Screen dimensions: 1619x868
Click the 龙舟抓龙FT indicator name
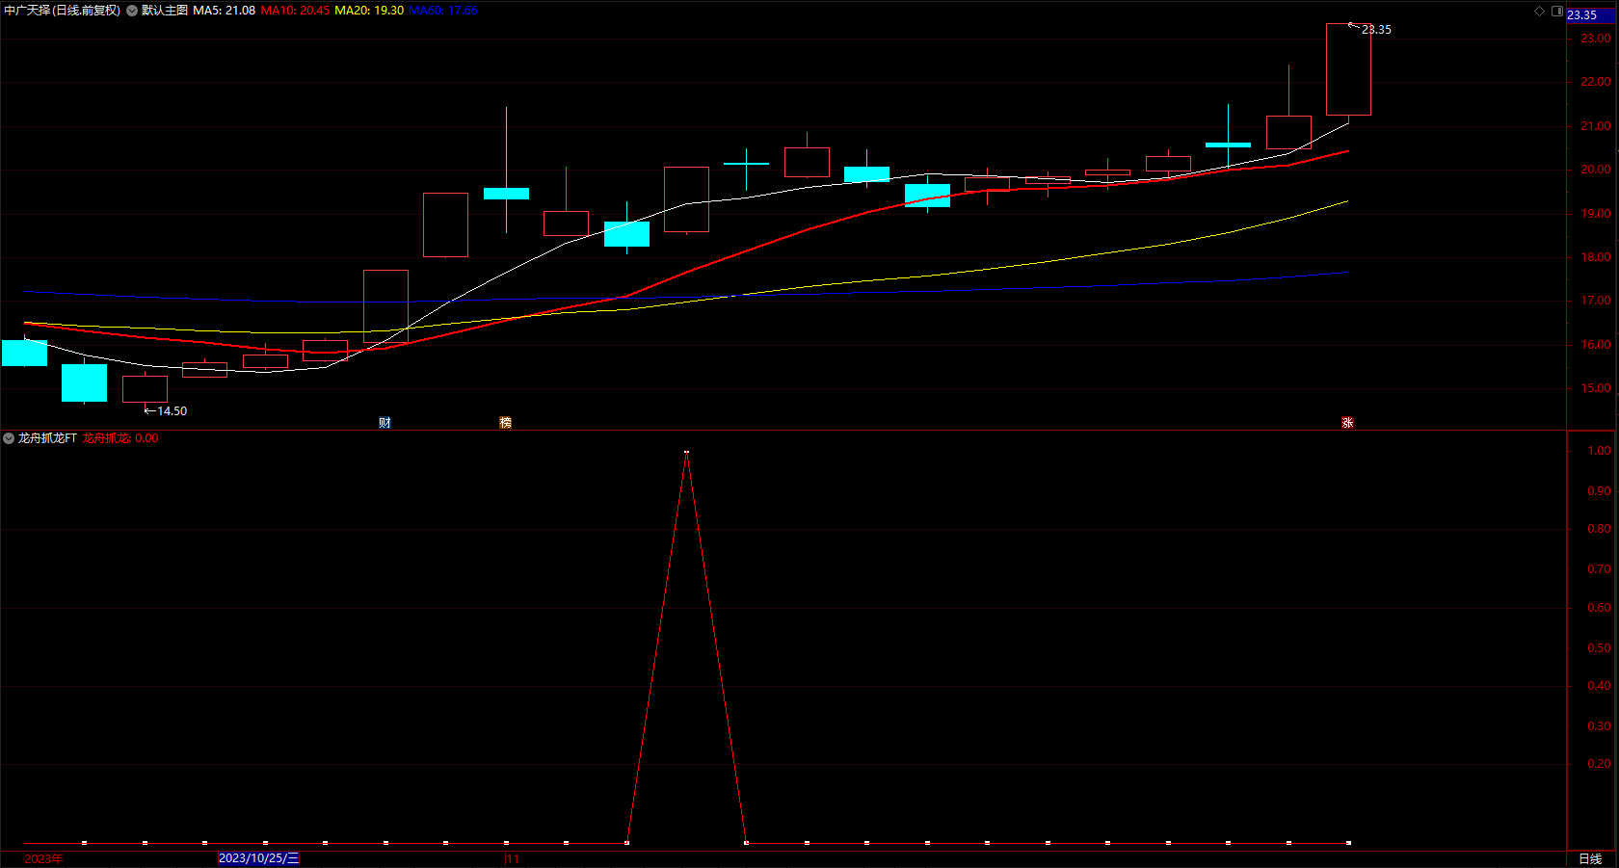(x=47, y=438)
